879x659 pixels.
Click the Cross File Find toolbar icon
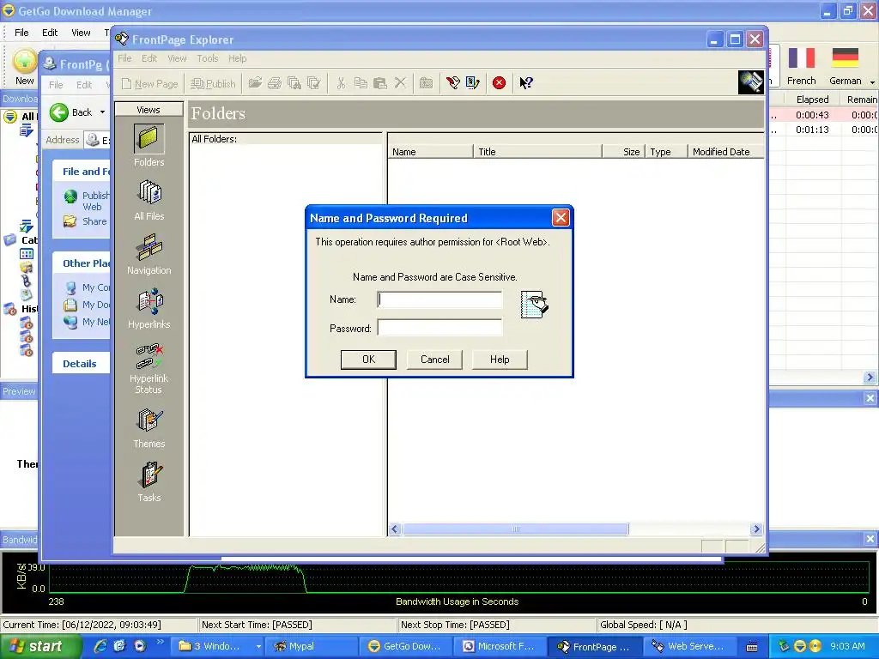click(294, 83)
